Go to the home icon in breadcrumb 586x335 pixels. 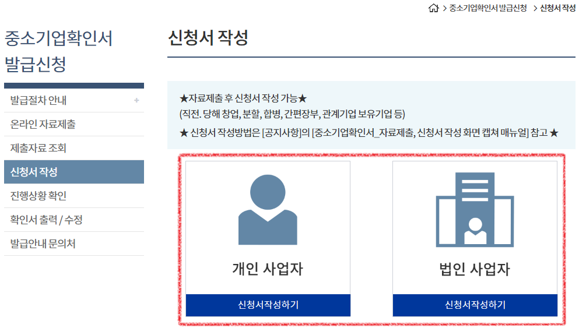click(433, 8)
